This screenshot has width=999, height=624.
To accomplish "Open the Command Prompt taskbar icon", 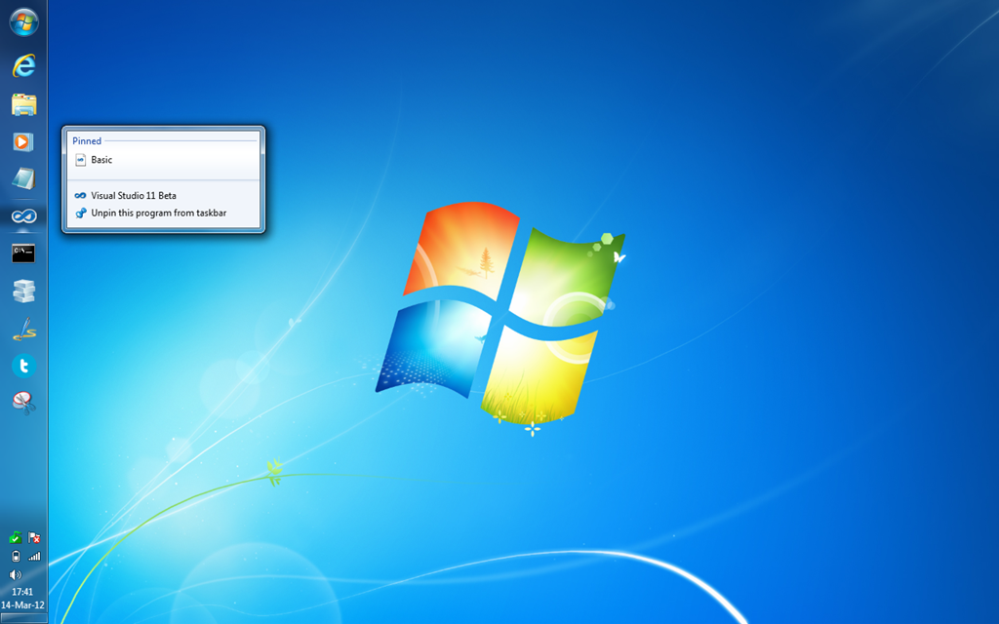I will click(23, 253).
